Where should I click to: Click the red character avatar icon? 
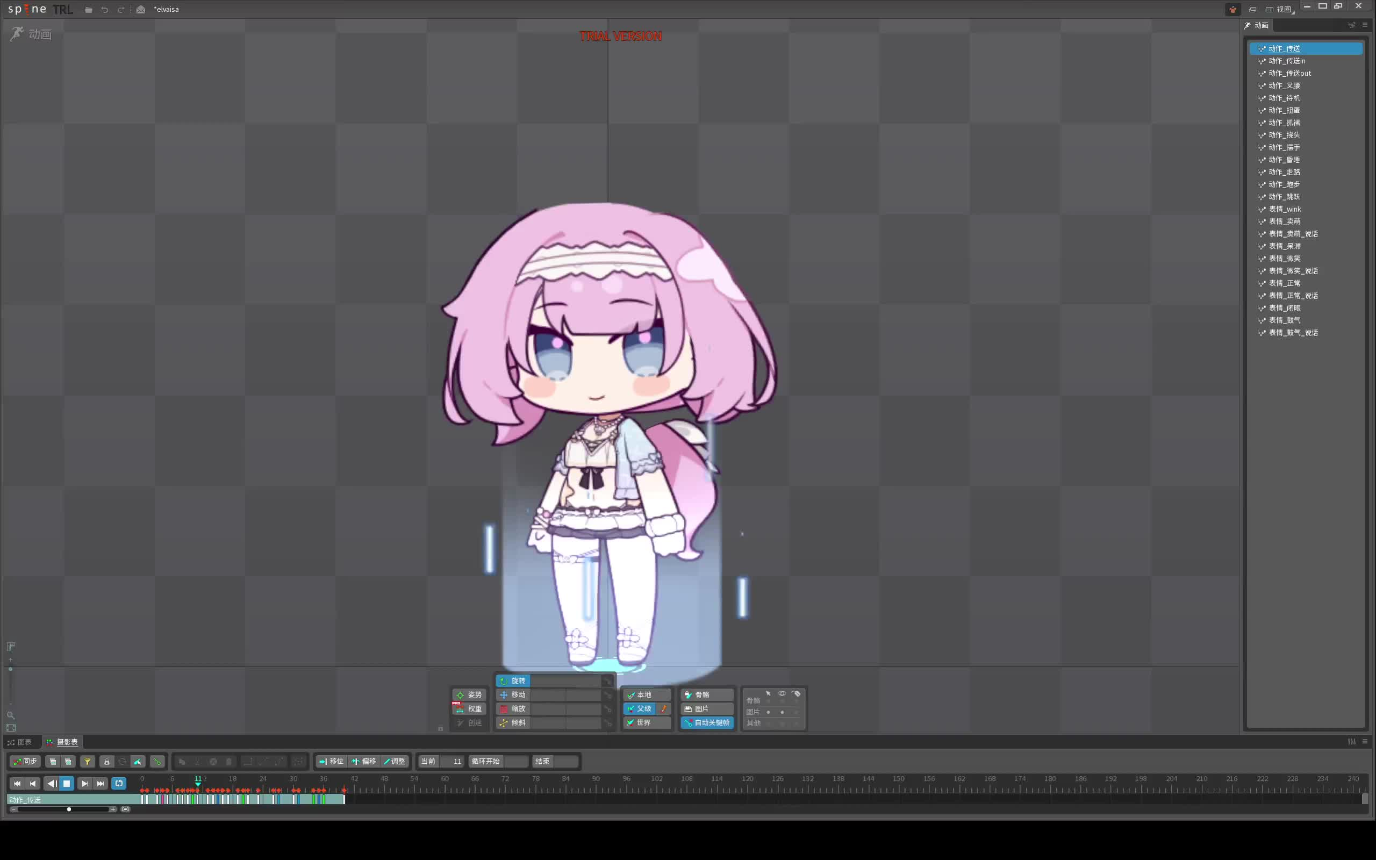click(x=1232, y=10)
